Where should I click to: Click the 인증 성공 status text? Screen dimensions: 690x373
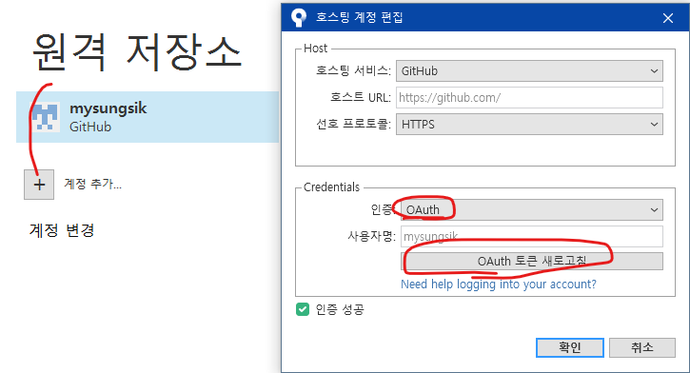(x=340, y=309)
